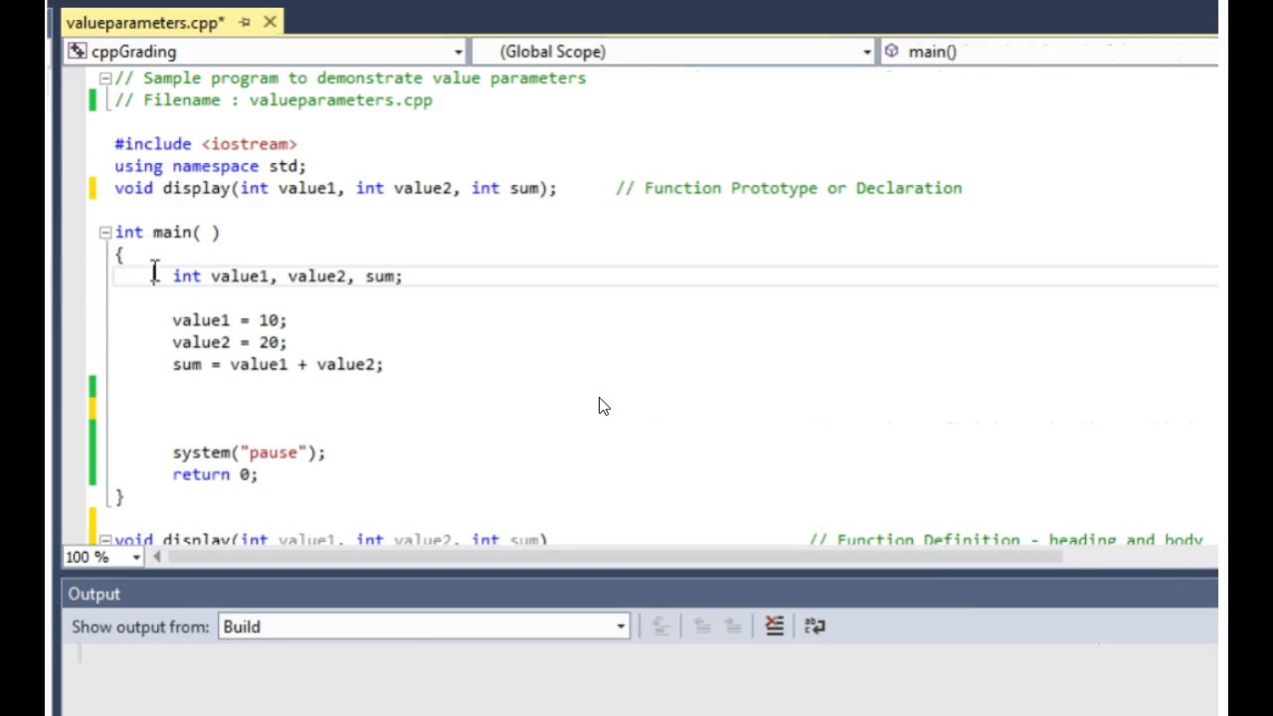Click the editor horizontal scrollbar thumb
This screenshot has width=1273, height=716.
(615, 557)
